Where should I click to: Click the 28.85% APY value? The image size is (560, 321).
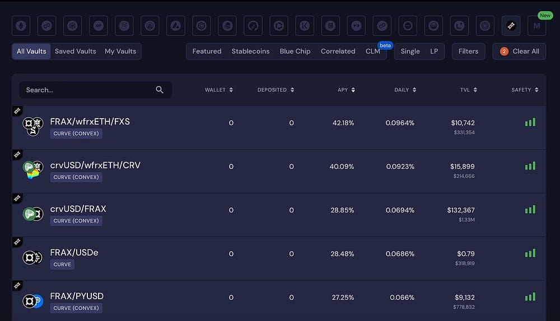tap(342, 210)
